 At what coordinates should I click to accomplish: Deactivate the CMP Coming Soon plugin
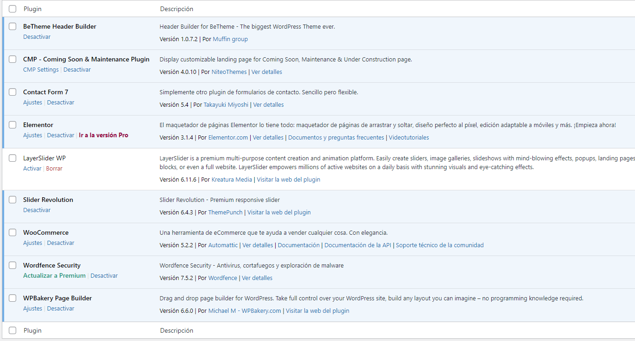77,70
